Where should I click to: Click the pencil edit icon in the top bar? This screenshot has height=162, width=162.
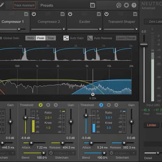pos(2,5)
